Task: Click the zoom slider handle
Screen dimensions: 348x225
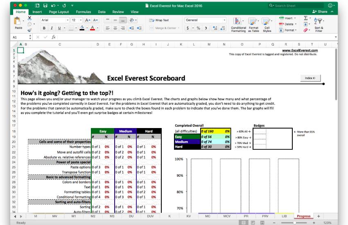Action: pyautogui.click(x=295, y=223)
